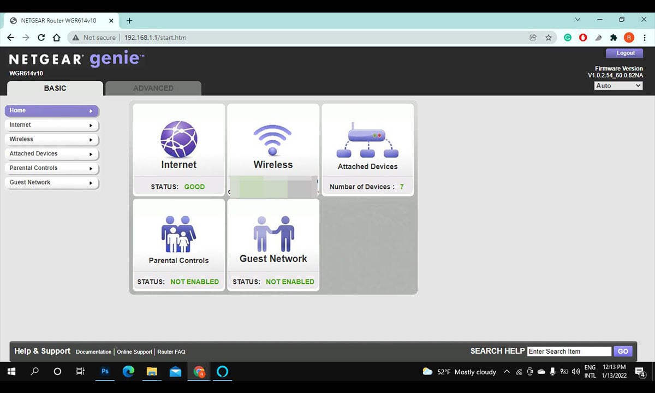
Task: Expand the Wireless sidebar menu arrow
Action: [x=91, y=140]
